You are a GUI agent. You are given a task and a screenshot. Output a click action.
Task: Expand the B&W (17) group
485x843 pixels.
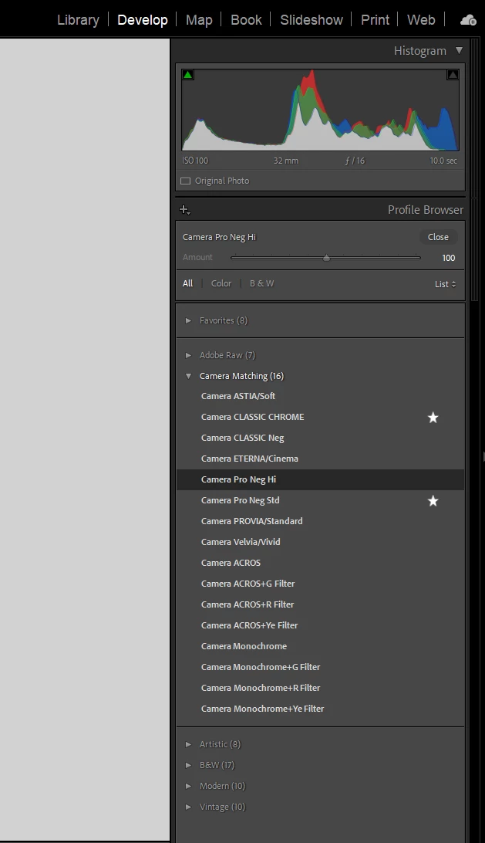pyautogui.click(x=188, y=766)
